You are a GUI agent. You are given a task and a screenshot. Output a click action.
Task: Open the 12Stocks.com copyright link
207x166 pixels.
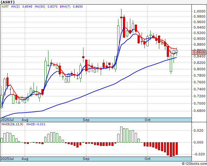(194, 164)
